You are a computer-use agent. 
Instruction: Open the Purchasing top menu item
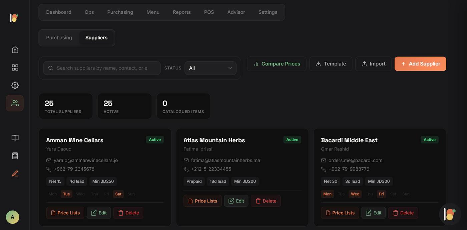120,12
